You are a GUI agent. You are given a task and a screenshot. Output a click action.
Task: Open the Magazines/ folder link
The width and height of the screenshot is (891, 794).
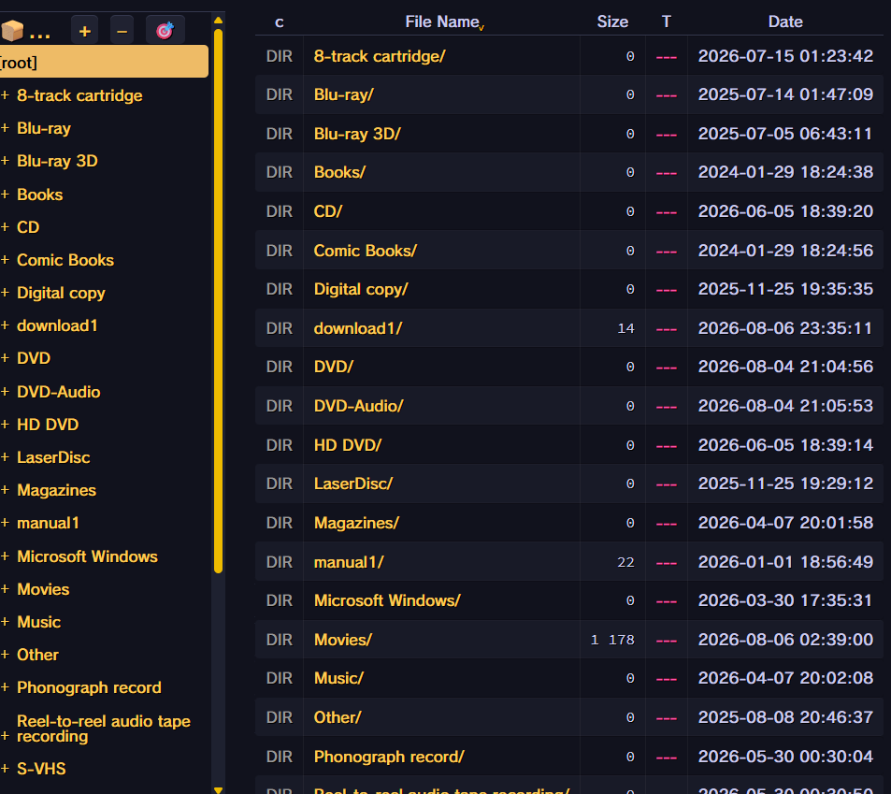point(356,523)
